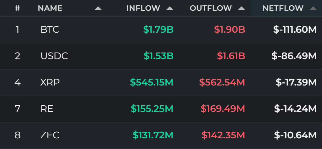Screen dimensions: 322x149
Task: Click USDC netflow $-86.49M
Action: coord(294,56)
